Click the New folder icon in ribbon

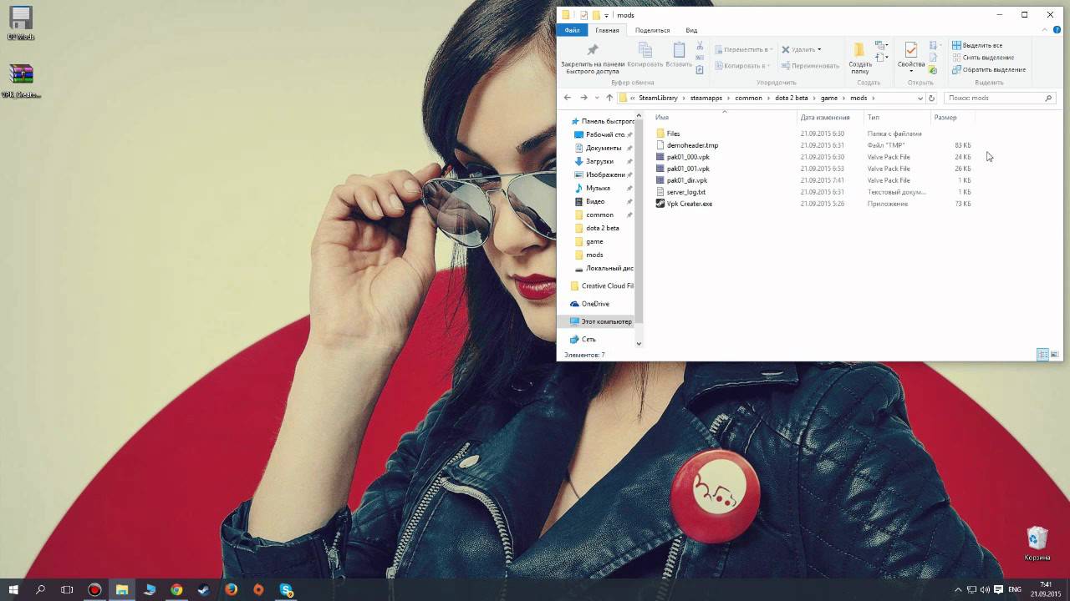point(859,50)
